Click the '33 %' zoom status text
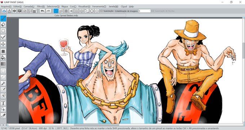Viewport: 245px width, 130px height. point(51,128)
